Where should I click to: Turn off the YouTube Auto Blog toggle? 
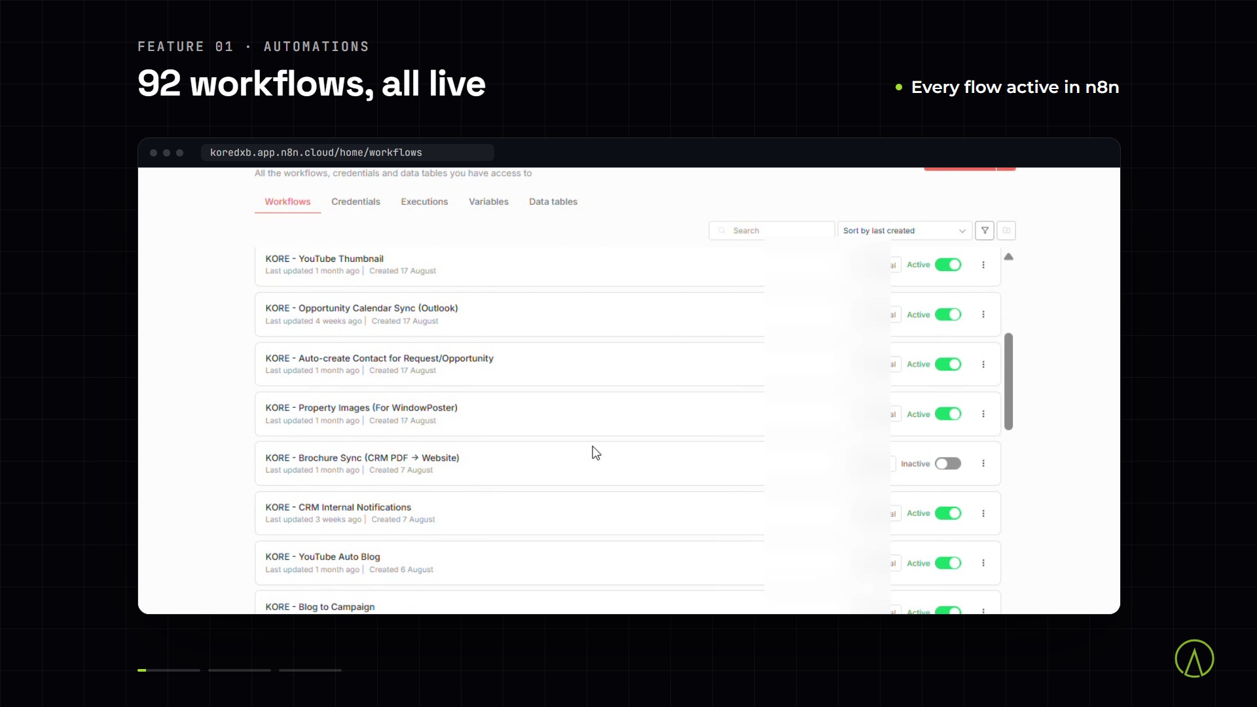[948, 563]
